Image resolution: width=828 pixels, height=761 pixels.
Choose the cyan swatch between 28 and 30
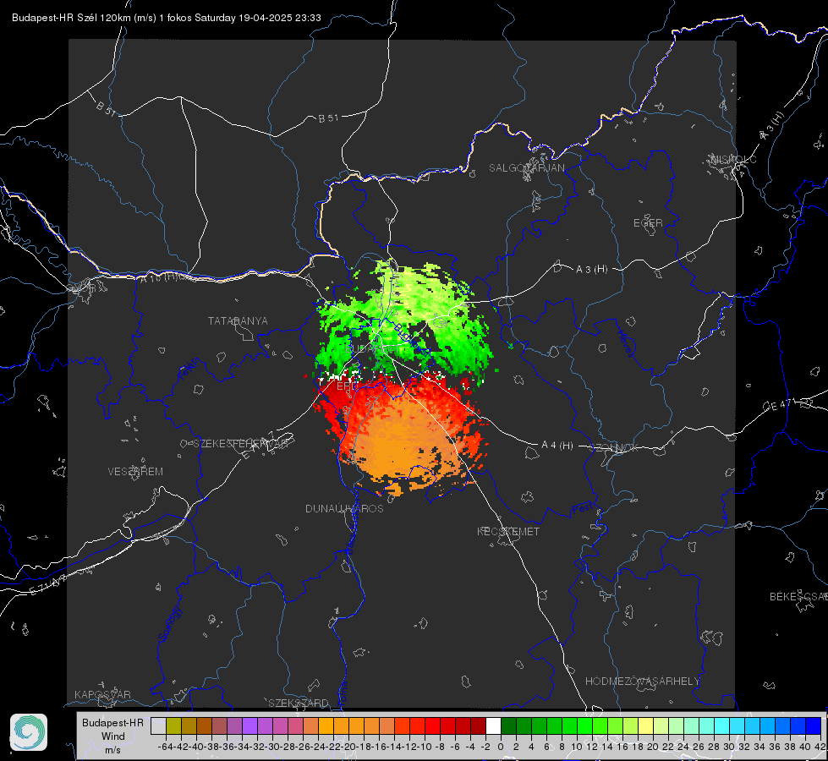click(x=722, y=725)
